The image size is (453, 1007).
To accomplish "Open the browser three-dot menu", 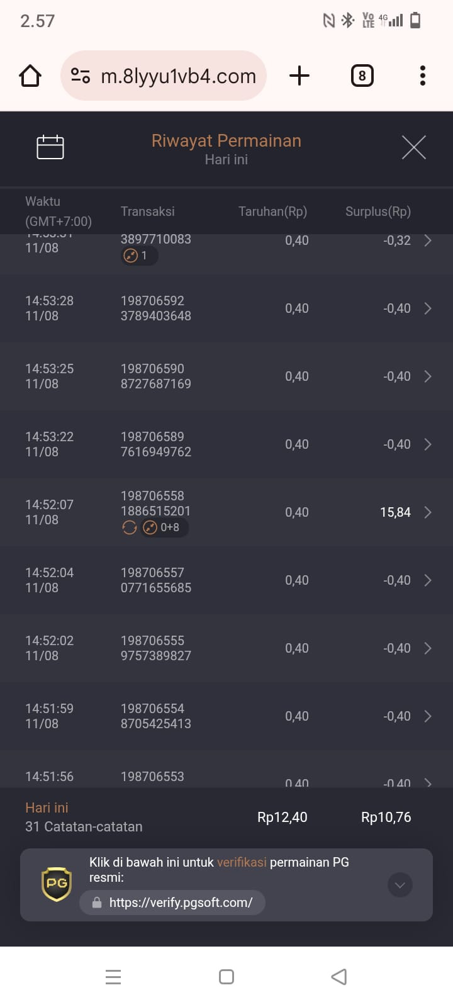I will click(422, 76).
